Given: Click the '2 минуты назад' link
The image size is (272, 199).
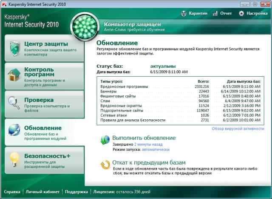Looking at the screenshot, I should coord(148,144).
